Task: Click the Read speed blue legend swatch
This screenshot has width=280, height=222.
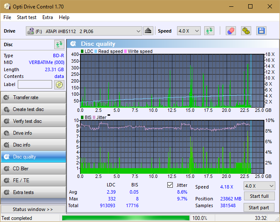Action: 96,51
